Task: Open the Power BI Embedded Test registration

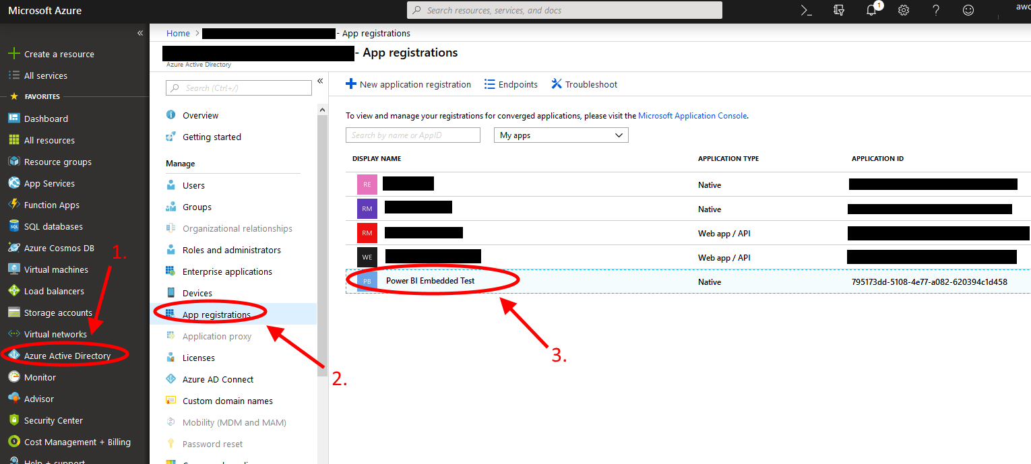Action: click(x=430, y=281)
